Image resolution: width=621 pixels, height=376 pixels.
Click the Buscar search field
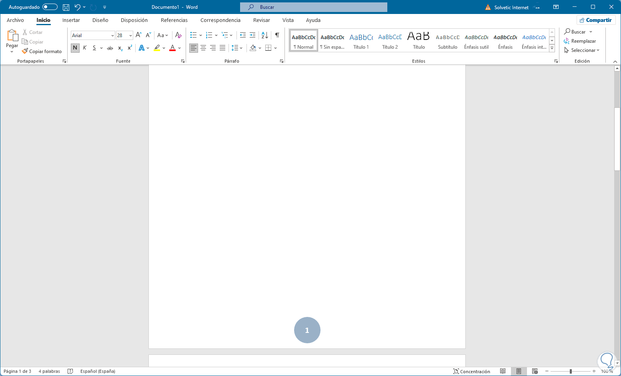coord(313,7)
